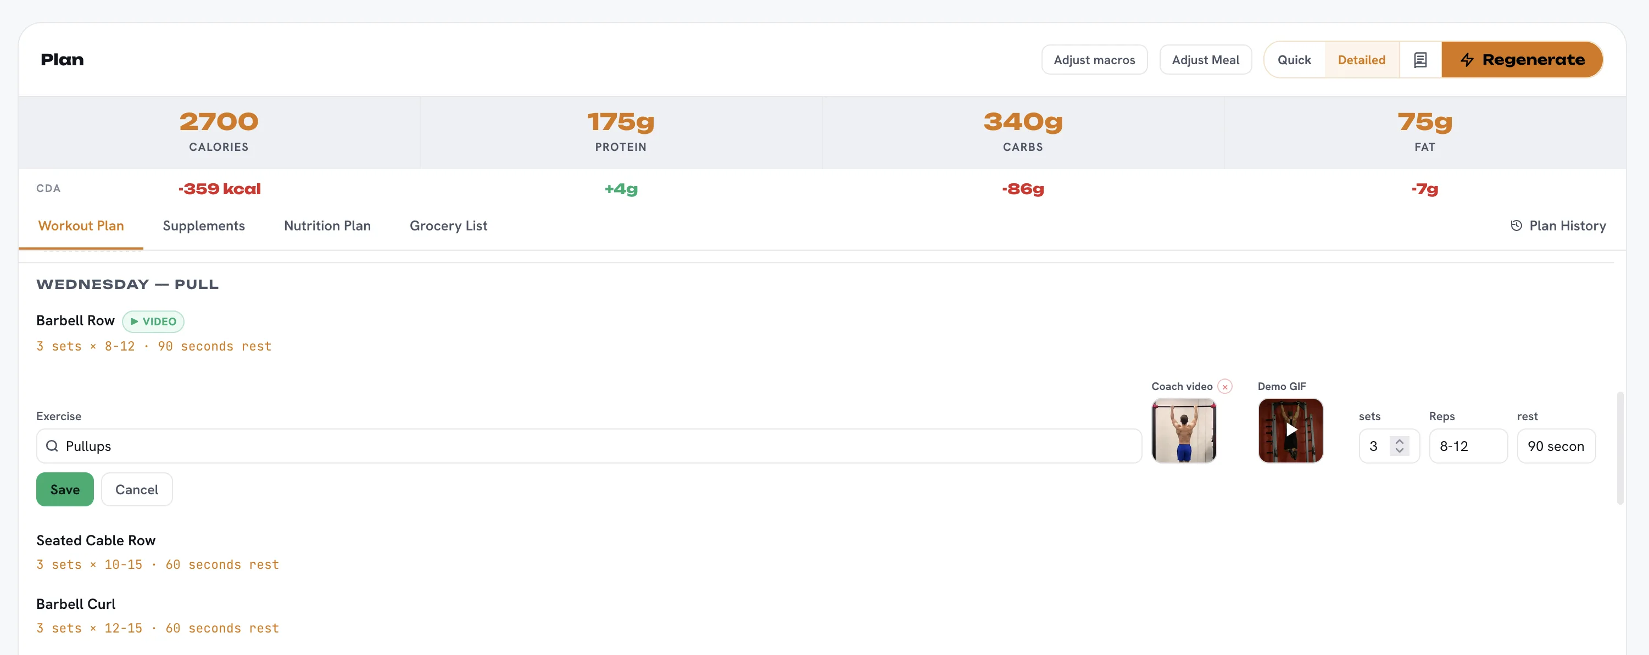
Task: Open the Supplements tab
Action: tap(204, 225)
